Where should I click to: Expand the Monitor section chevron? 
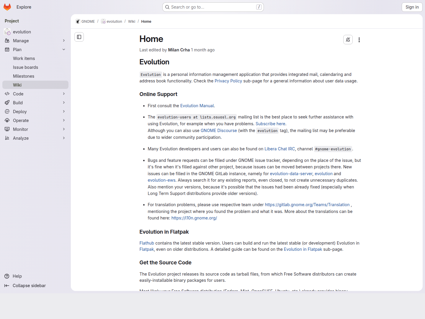pyautogui.click(x=64, y=129)
